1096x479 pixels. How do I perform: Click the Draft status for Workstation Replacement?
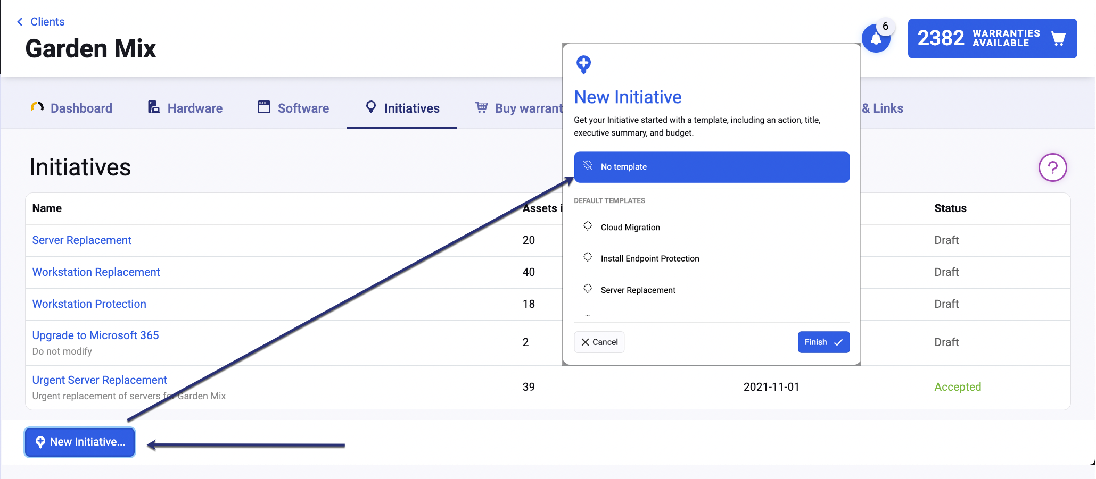point(946,272)
